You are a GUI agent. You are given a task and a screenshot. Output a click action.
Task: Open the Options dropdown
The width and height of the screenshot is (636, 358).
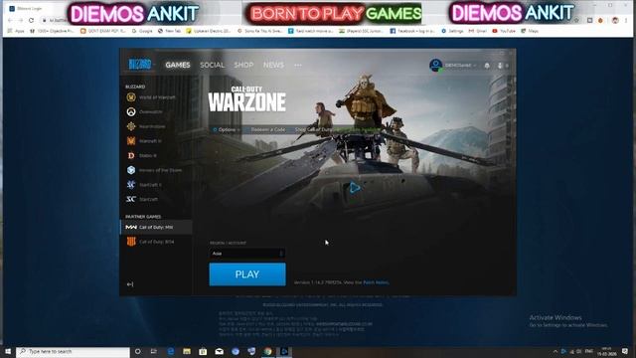(227, 130)
